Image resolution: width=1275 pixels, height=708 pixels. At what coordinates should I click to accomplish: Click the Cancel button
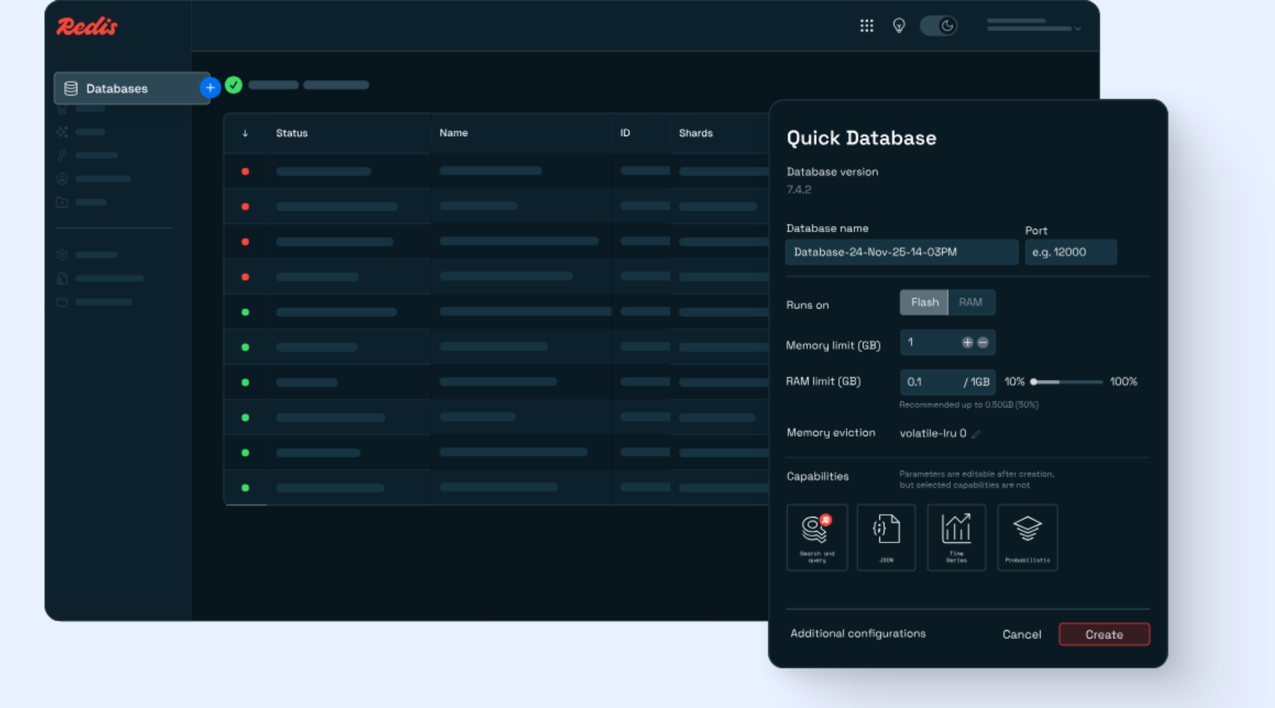coord(1022,634)
